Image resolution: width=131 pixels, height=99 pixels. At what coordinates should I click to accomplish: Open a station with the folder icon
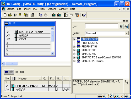tap(10, 15)
